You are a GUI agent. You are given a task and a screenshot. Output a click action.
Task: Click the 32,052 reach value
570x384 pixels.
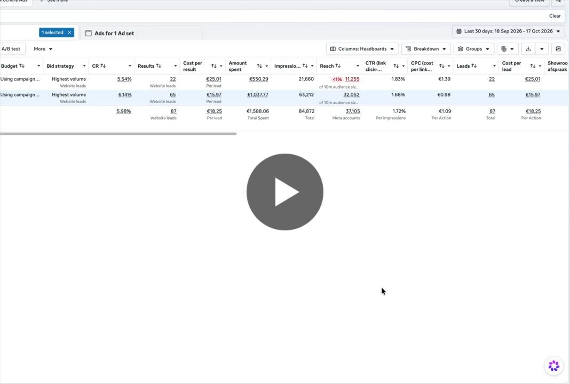(x=352, y=94)
